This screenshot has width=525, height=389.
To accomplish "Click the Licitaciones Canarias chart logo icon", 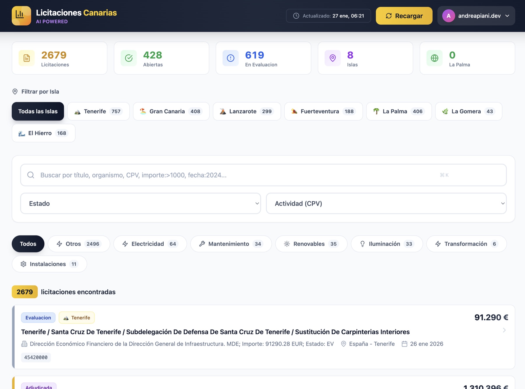I will (21, 16).
